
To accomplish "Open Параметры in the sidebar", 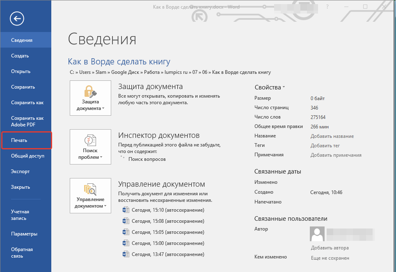I will pyautogui.click(x=24, y=234).
